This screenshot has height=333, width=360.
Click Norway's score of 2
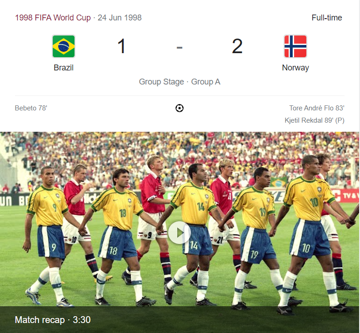click(x=237, y=46)
